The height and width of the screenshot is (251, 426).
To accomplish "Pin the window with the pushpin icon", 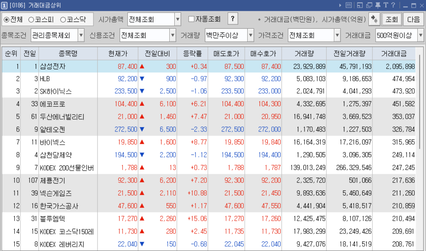I will point(378,5).
